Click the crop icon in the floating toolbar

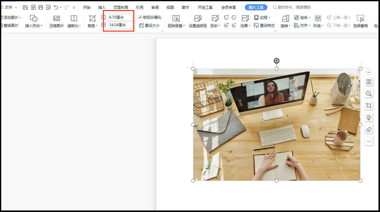pyautogui.click(x=369, y=106)
